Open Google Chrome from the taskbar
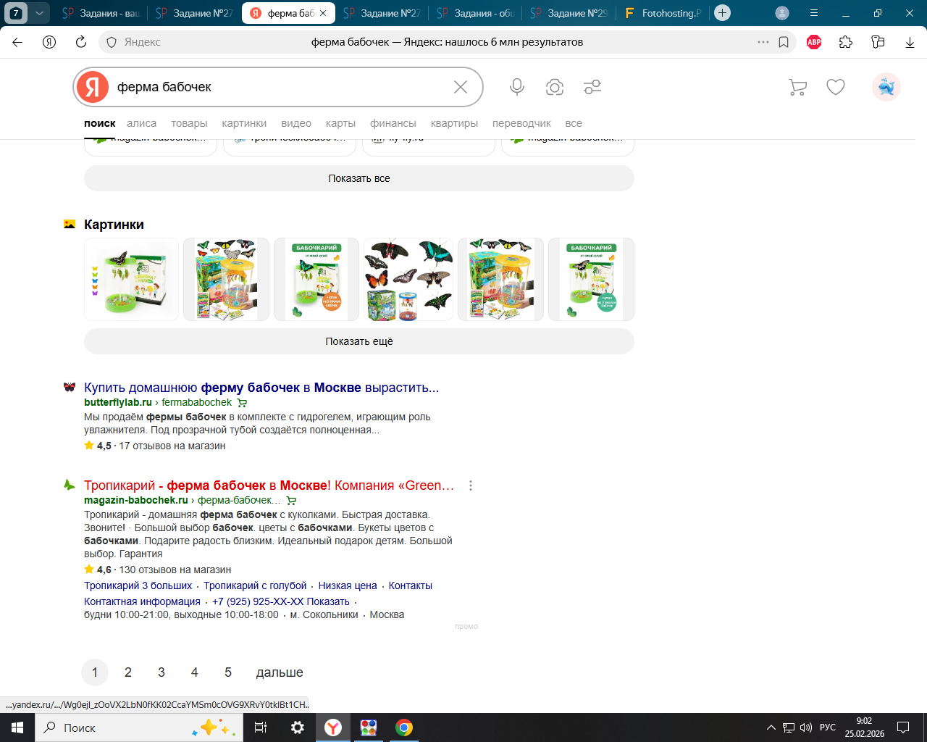 click(404, 728)
